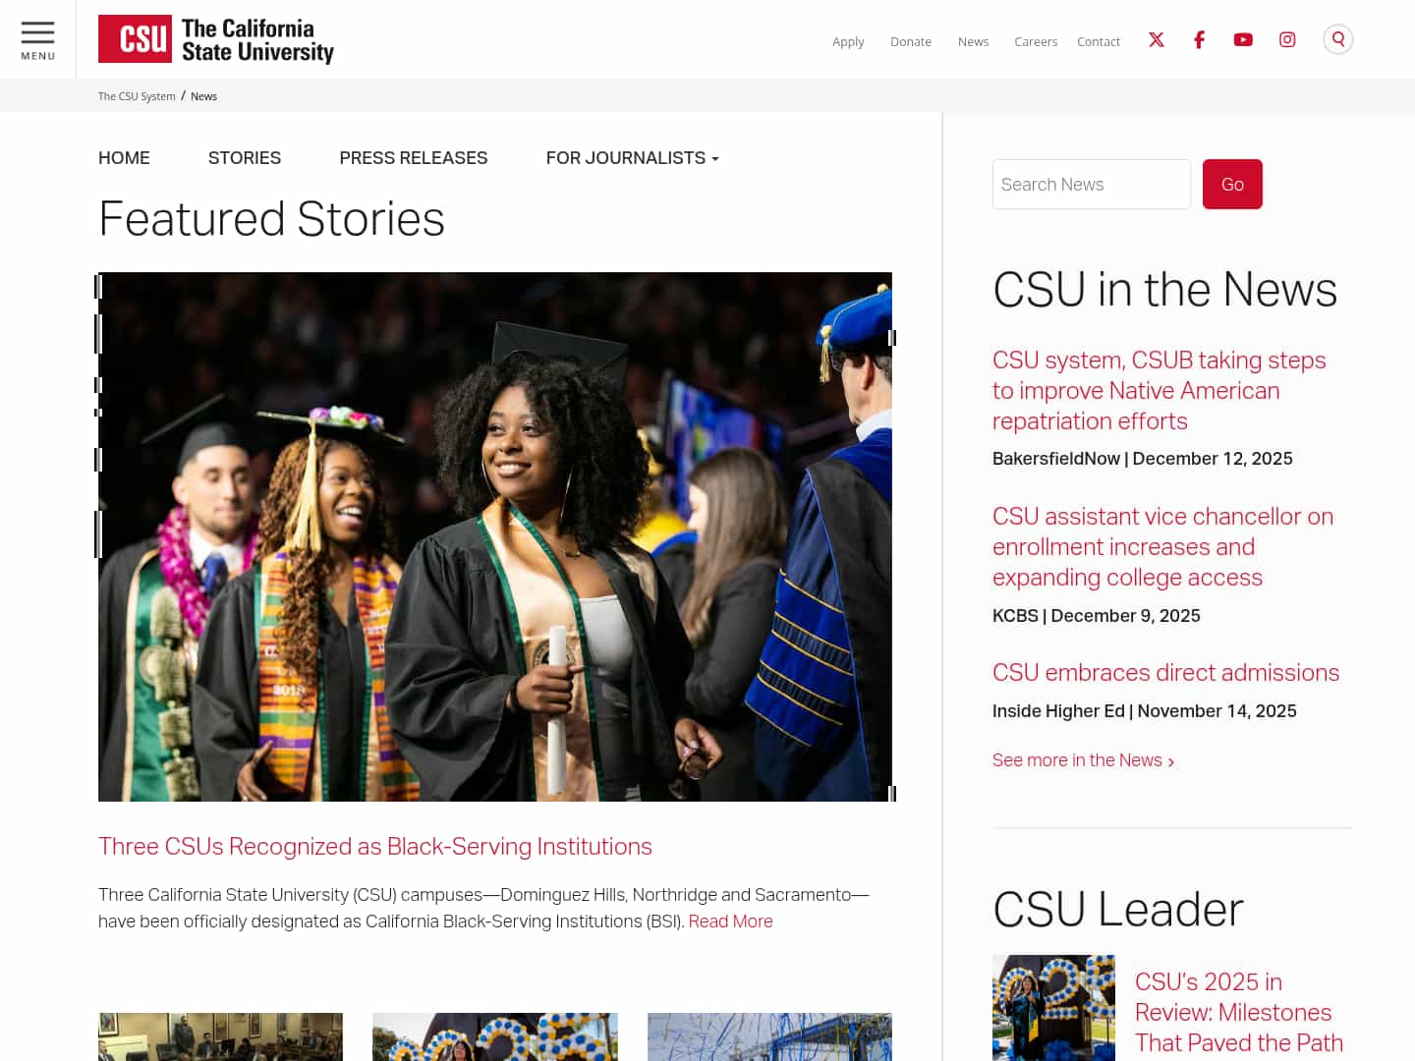The height and width of the screenshot is (1061, 1415).
Task: Open the CSU embraces direct admissions article
Action: (1165, 673)
